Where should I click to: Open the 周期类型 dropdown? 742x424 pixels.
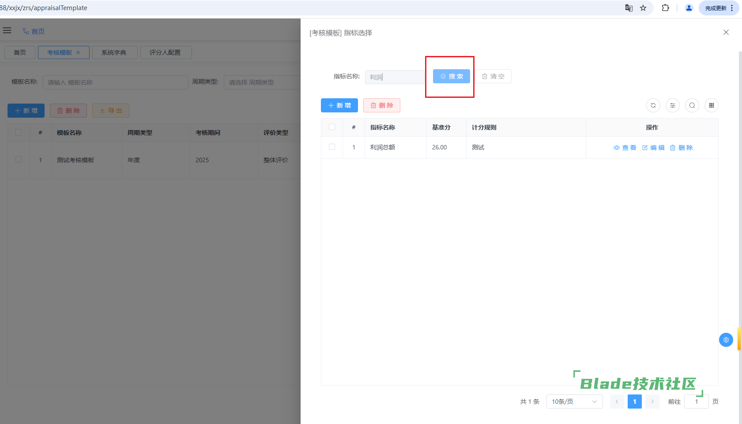click(262, 82)
